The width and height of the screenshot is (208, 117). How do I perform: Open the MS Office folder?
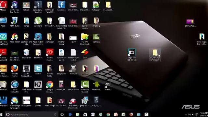38,54
